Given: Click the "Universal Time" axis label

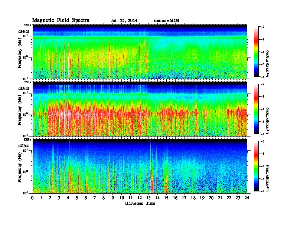Looking at the screenshot, I should 140,203.
